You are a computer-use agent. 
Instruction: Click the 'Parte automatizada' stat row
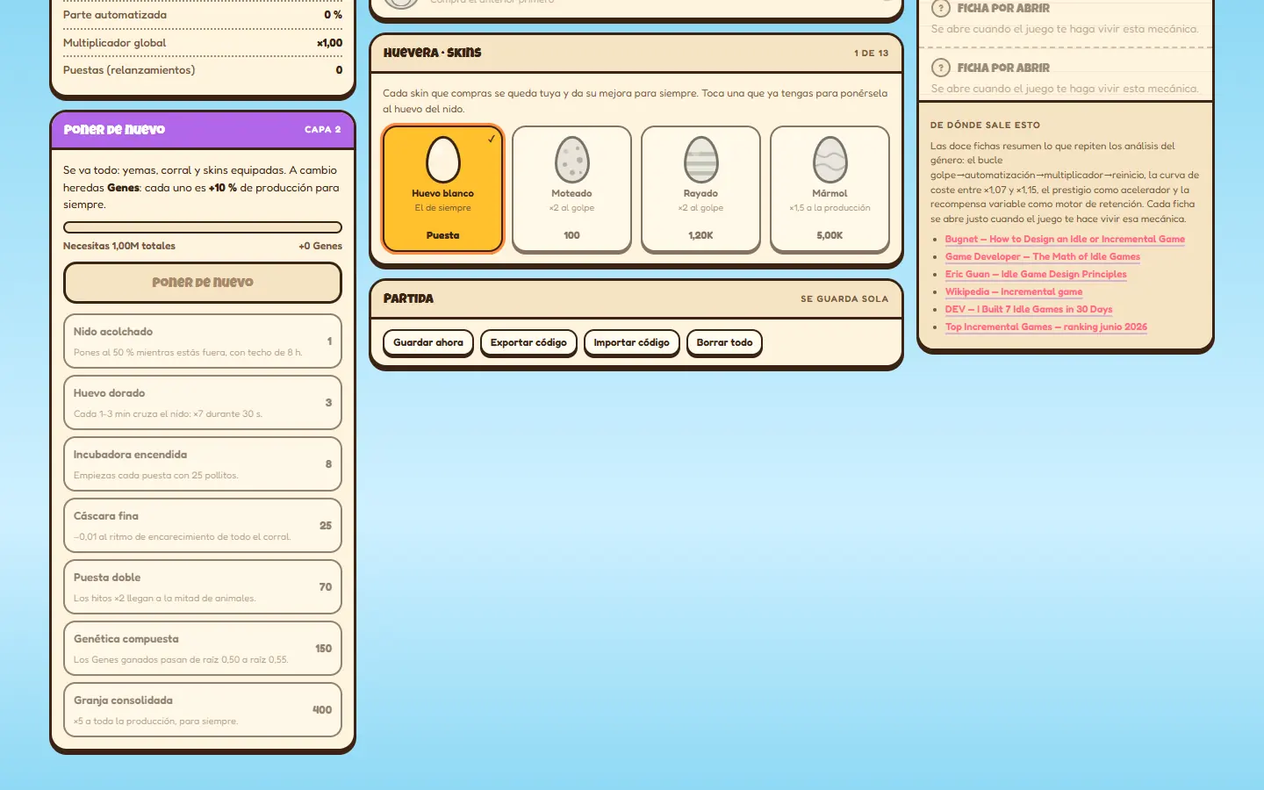(203, 15)
